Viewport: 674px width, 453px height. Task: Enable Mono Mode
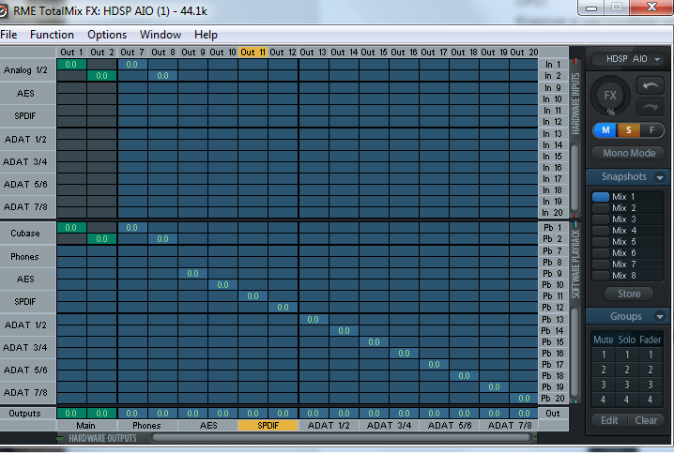tap(628, 153)
